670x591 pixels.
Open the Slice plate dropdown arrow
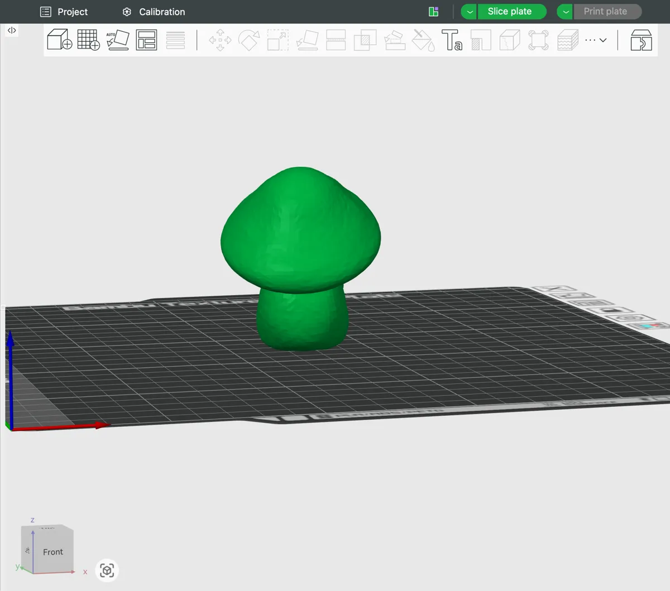click(470, 12)
